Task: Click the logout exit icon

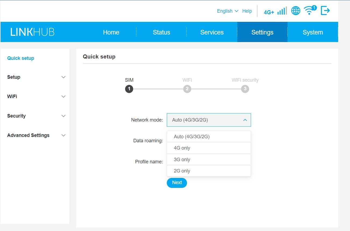Action: (x=325, y=11)
